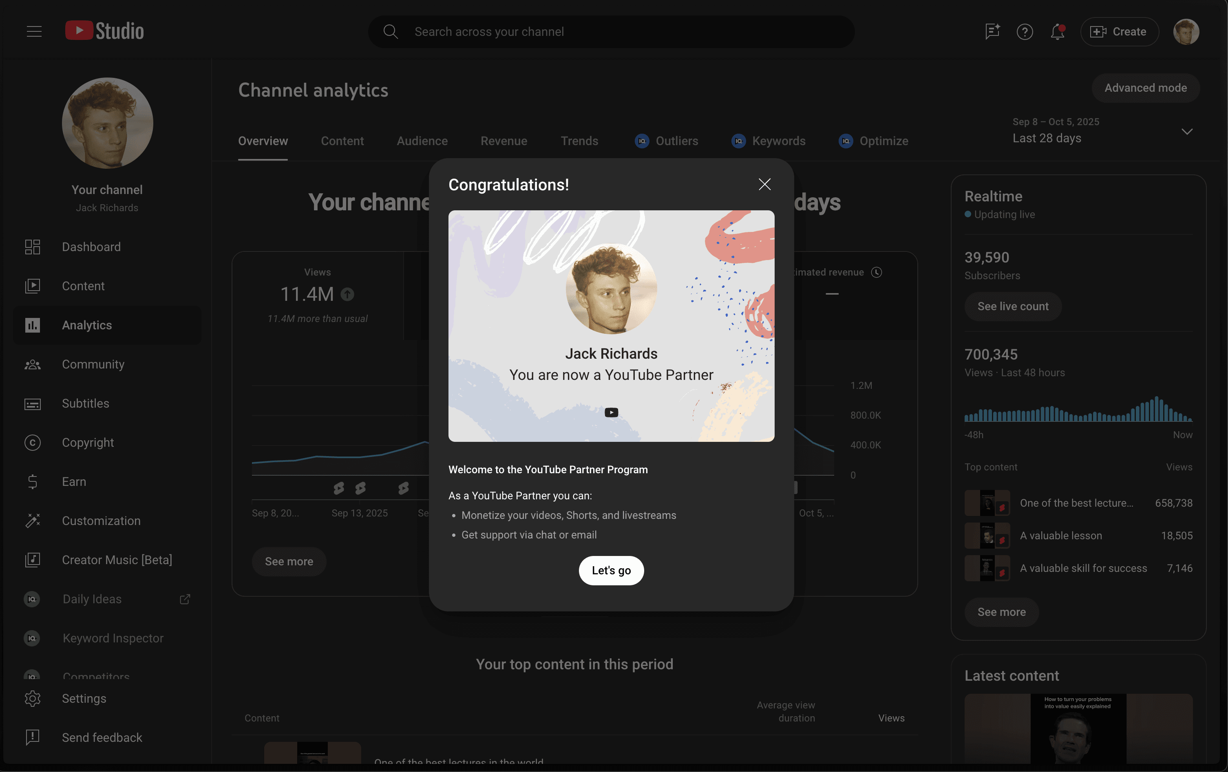Open the 'A valuable lesson' top content thumbnail
1228x772 pixels.
pos(987,536)
